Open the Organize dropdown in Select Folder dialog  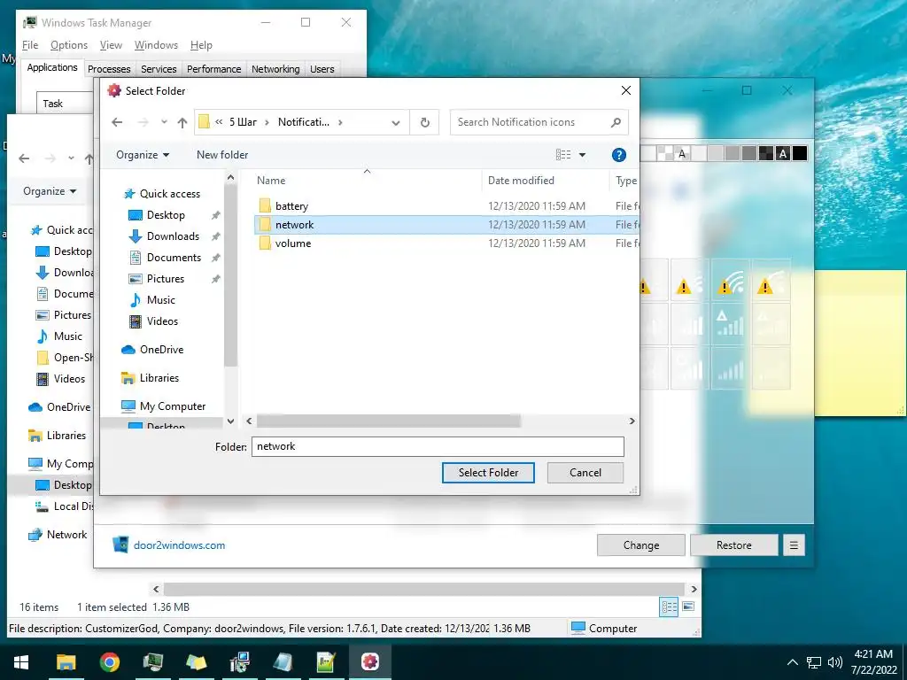pyautogui.click(x=143, y=154)
